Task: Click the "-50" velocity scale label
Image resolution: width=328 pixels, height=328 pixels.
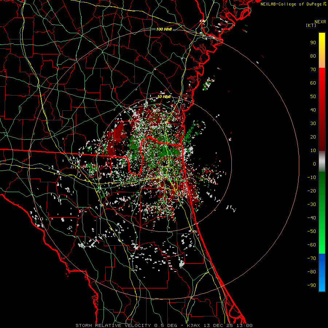Action: pyautogui.click(x=312, y=231)
